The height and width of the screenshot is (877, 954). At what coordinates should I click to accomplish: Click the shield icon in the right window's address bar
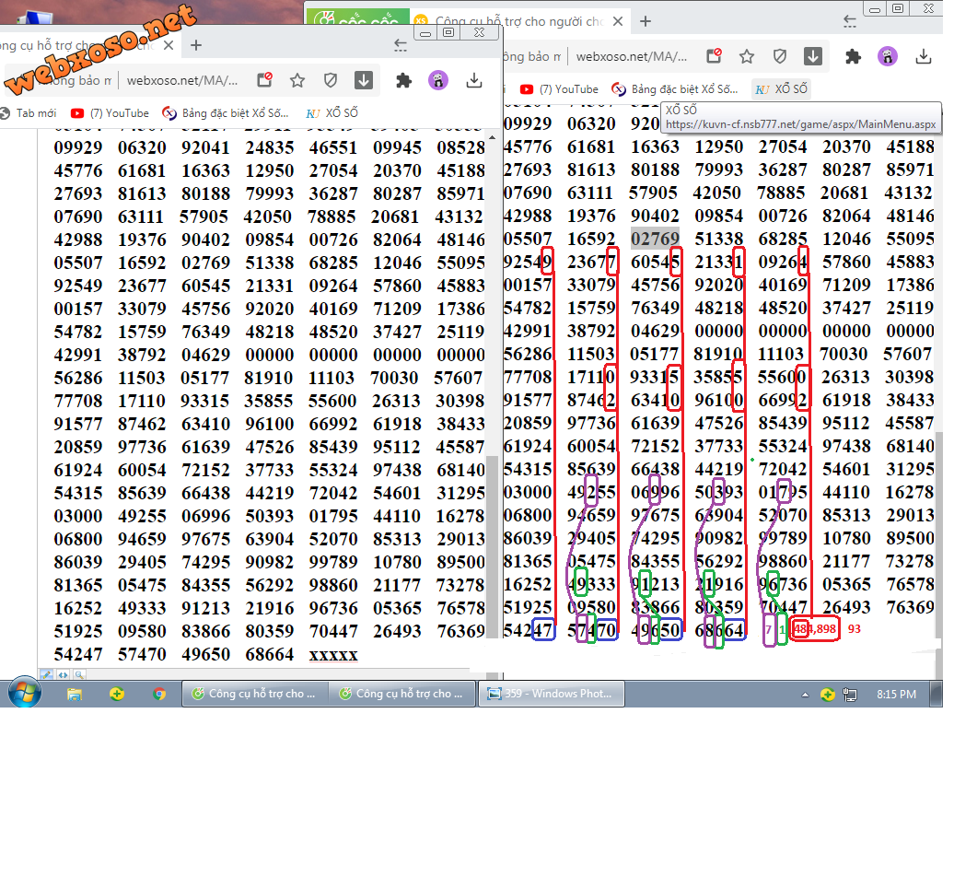pyautogui.click(x=780, y=56)
